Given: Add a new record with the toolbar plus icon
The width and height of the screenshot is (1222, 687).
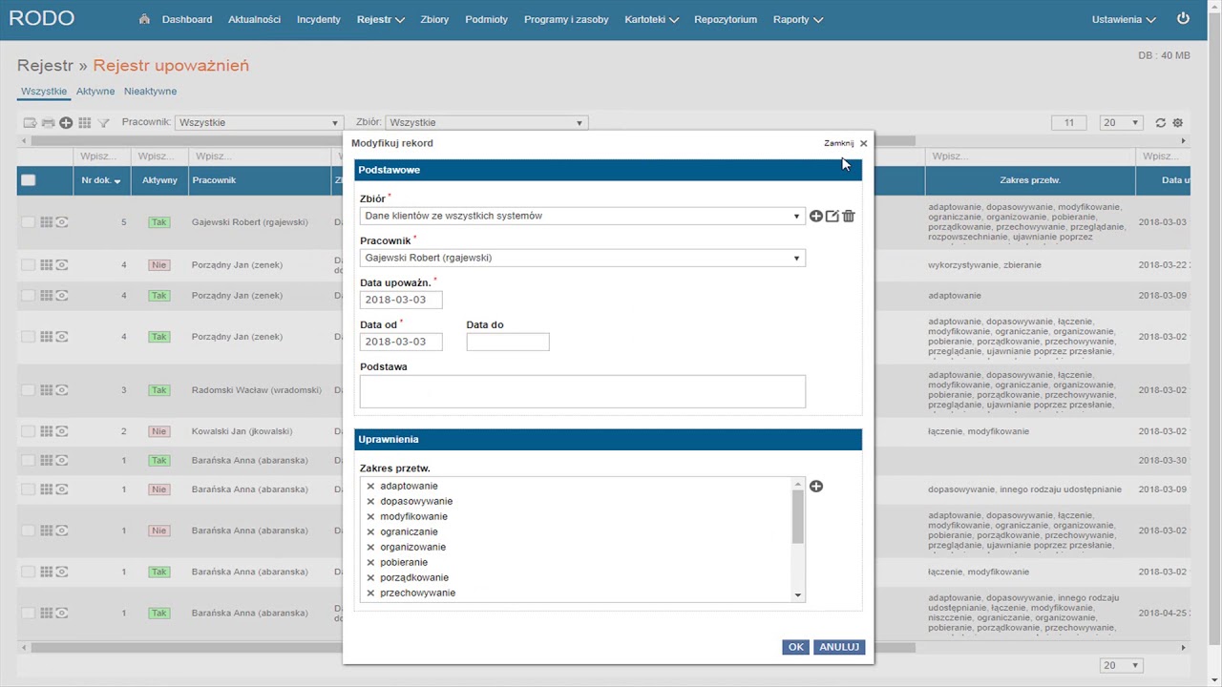Looking at the screenshot, I should (66, 123).
